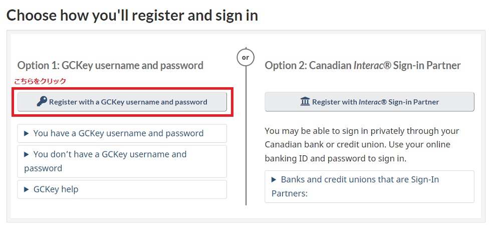501x230 pixels.
Task: Click triangle beside 'Banks and credit unions'
Action: coord(274,179)
